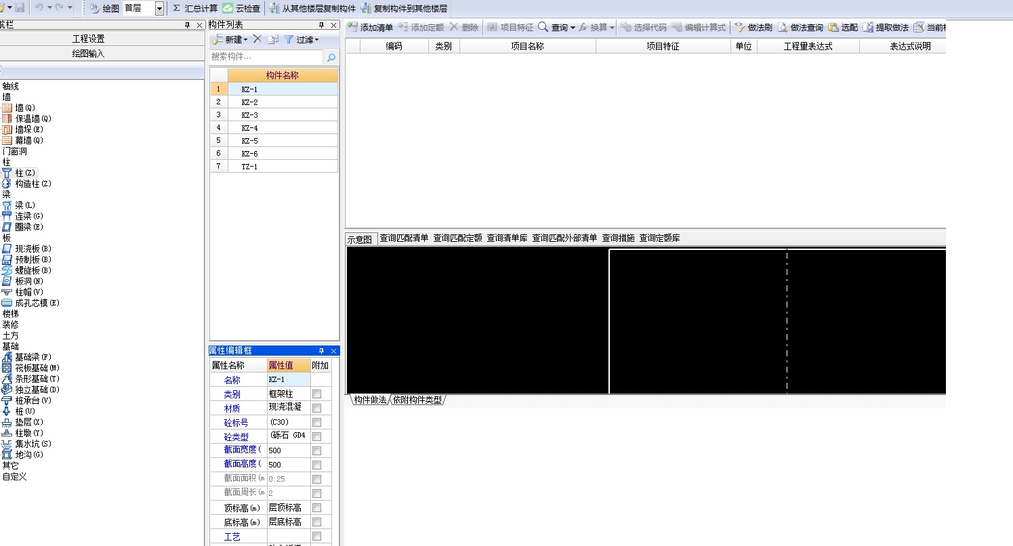Run the 云检查 cloud check
This screenshot has height=546, width=1013.
(241, 8)
